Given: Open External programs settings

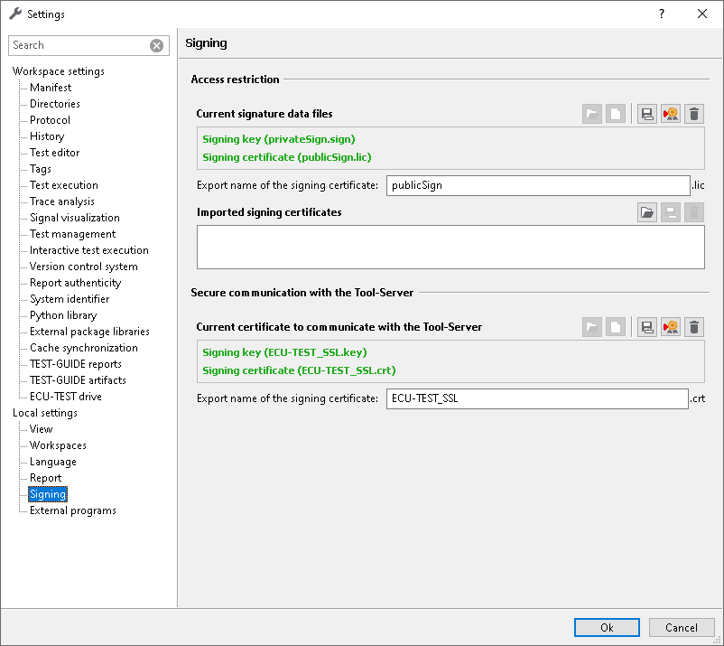Looking at the screenshot, I should (73, 510).
